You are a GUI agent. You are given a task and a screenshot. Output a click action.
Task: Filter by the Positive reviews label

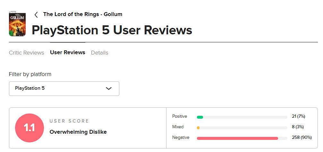tap(179, 116)
